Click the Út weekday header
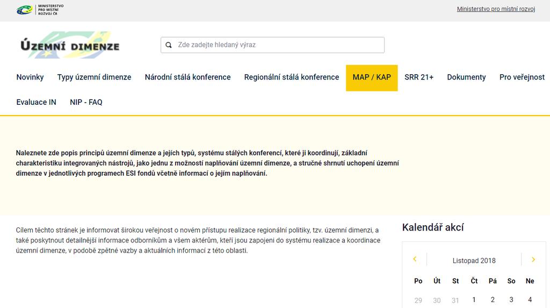Screen dimensions: 550x308 click(x=437, y=281)
